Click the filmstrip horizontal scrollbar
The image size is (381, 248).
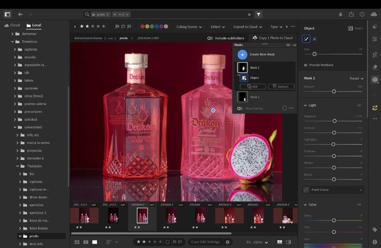[x=151, y=233]
